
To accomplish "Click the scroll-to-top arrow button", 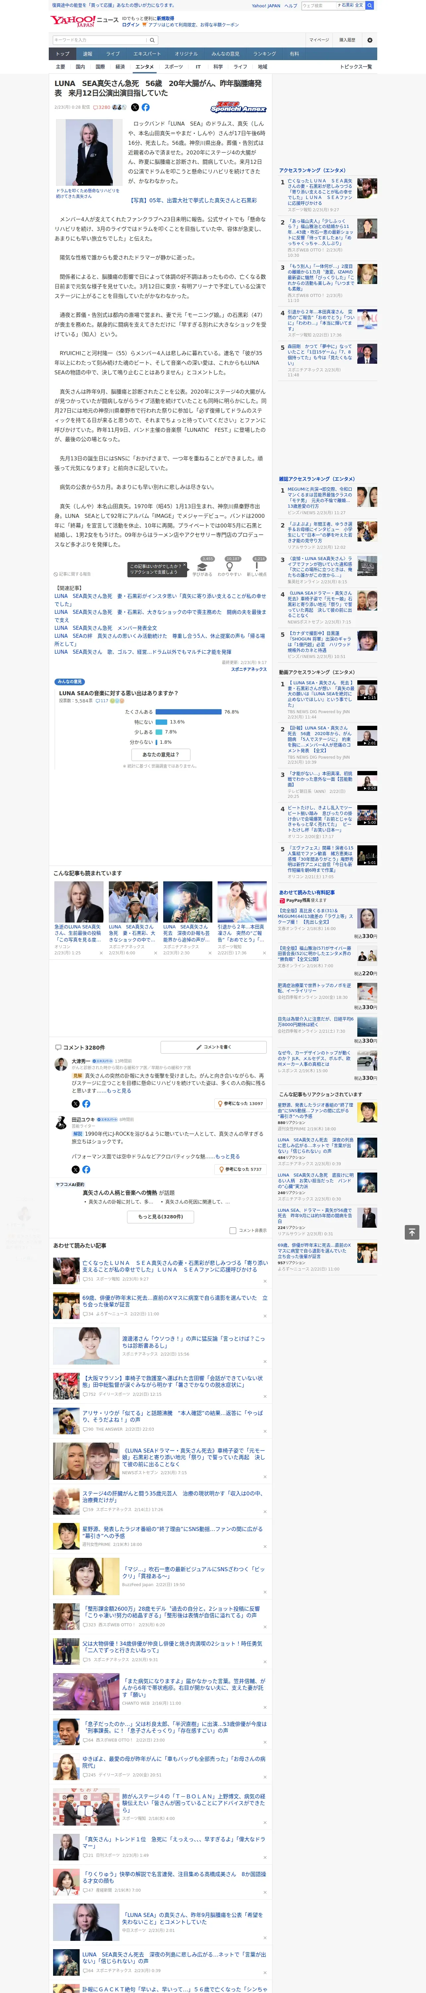I will pos(412,1232).
